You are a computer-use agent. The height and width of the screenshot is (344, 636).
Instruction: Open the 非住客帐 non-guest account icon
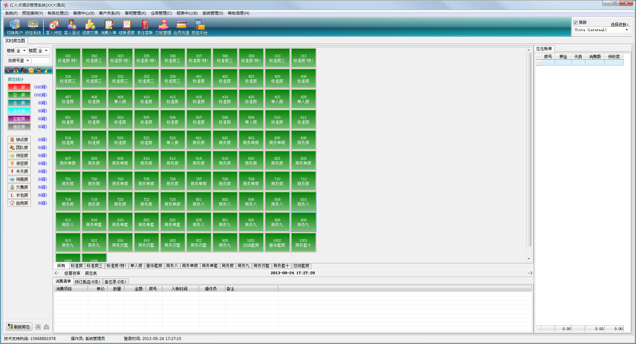[145, 27]
